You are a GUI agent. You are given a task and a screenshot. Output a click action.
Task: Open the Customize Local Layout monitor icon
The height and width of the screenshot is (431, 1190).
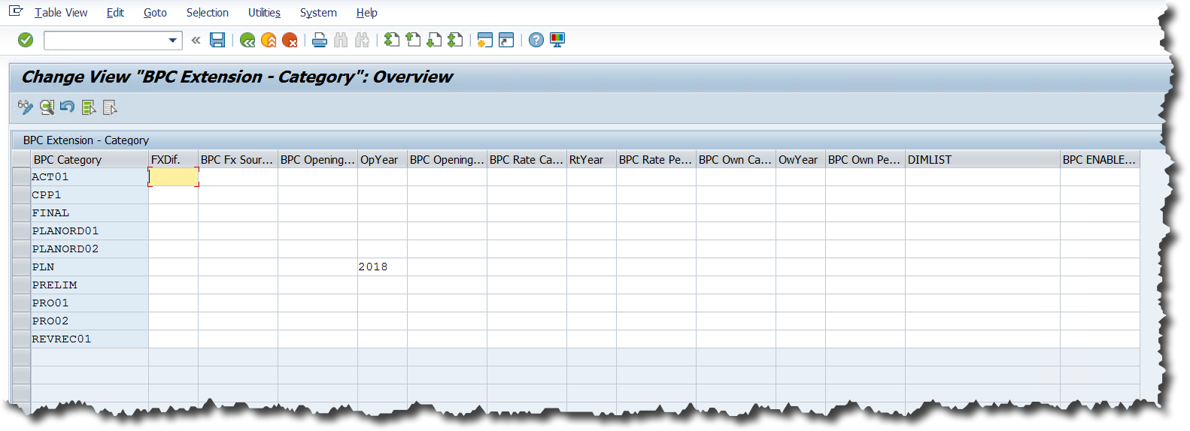coord(557,40)
